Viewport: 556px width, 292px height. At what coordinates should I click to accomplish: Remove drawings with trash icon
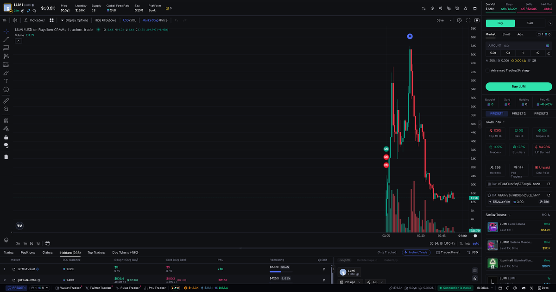click(6, 156)
